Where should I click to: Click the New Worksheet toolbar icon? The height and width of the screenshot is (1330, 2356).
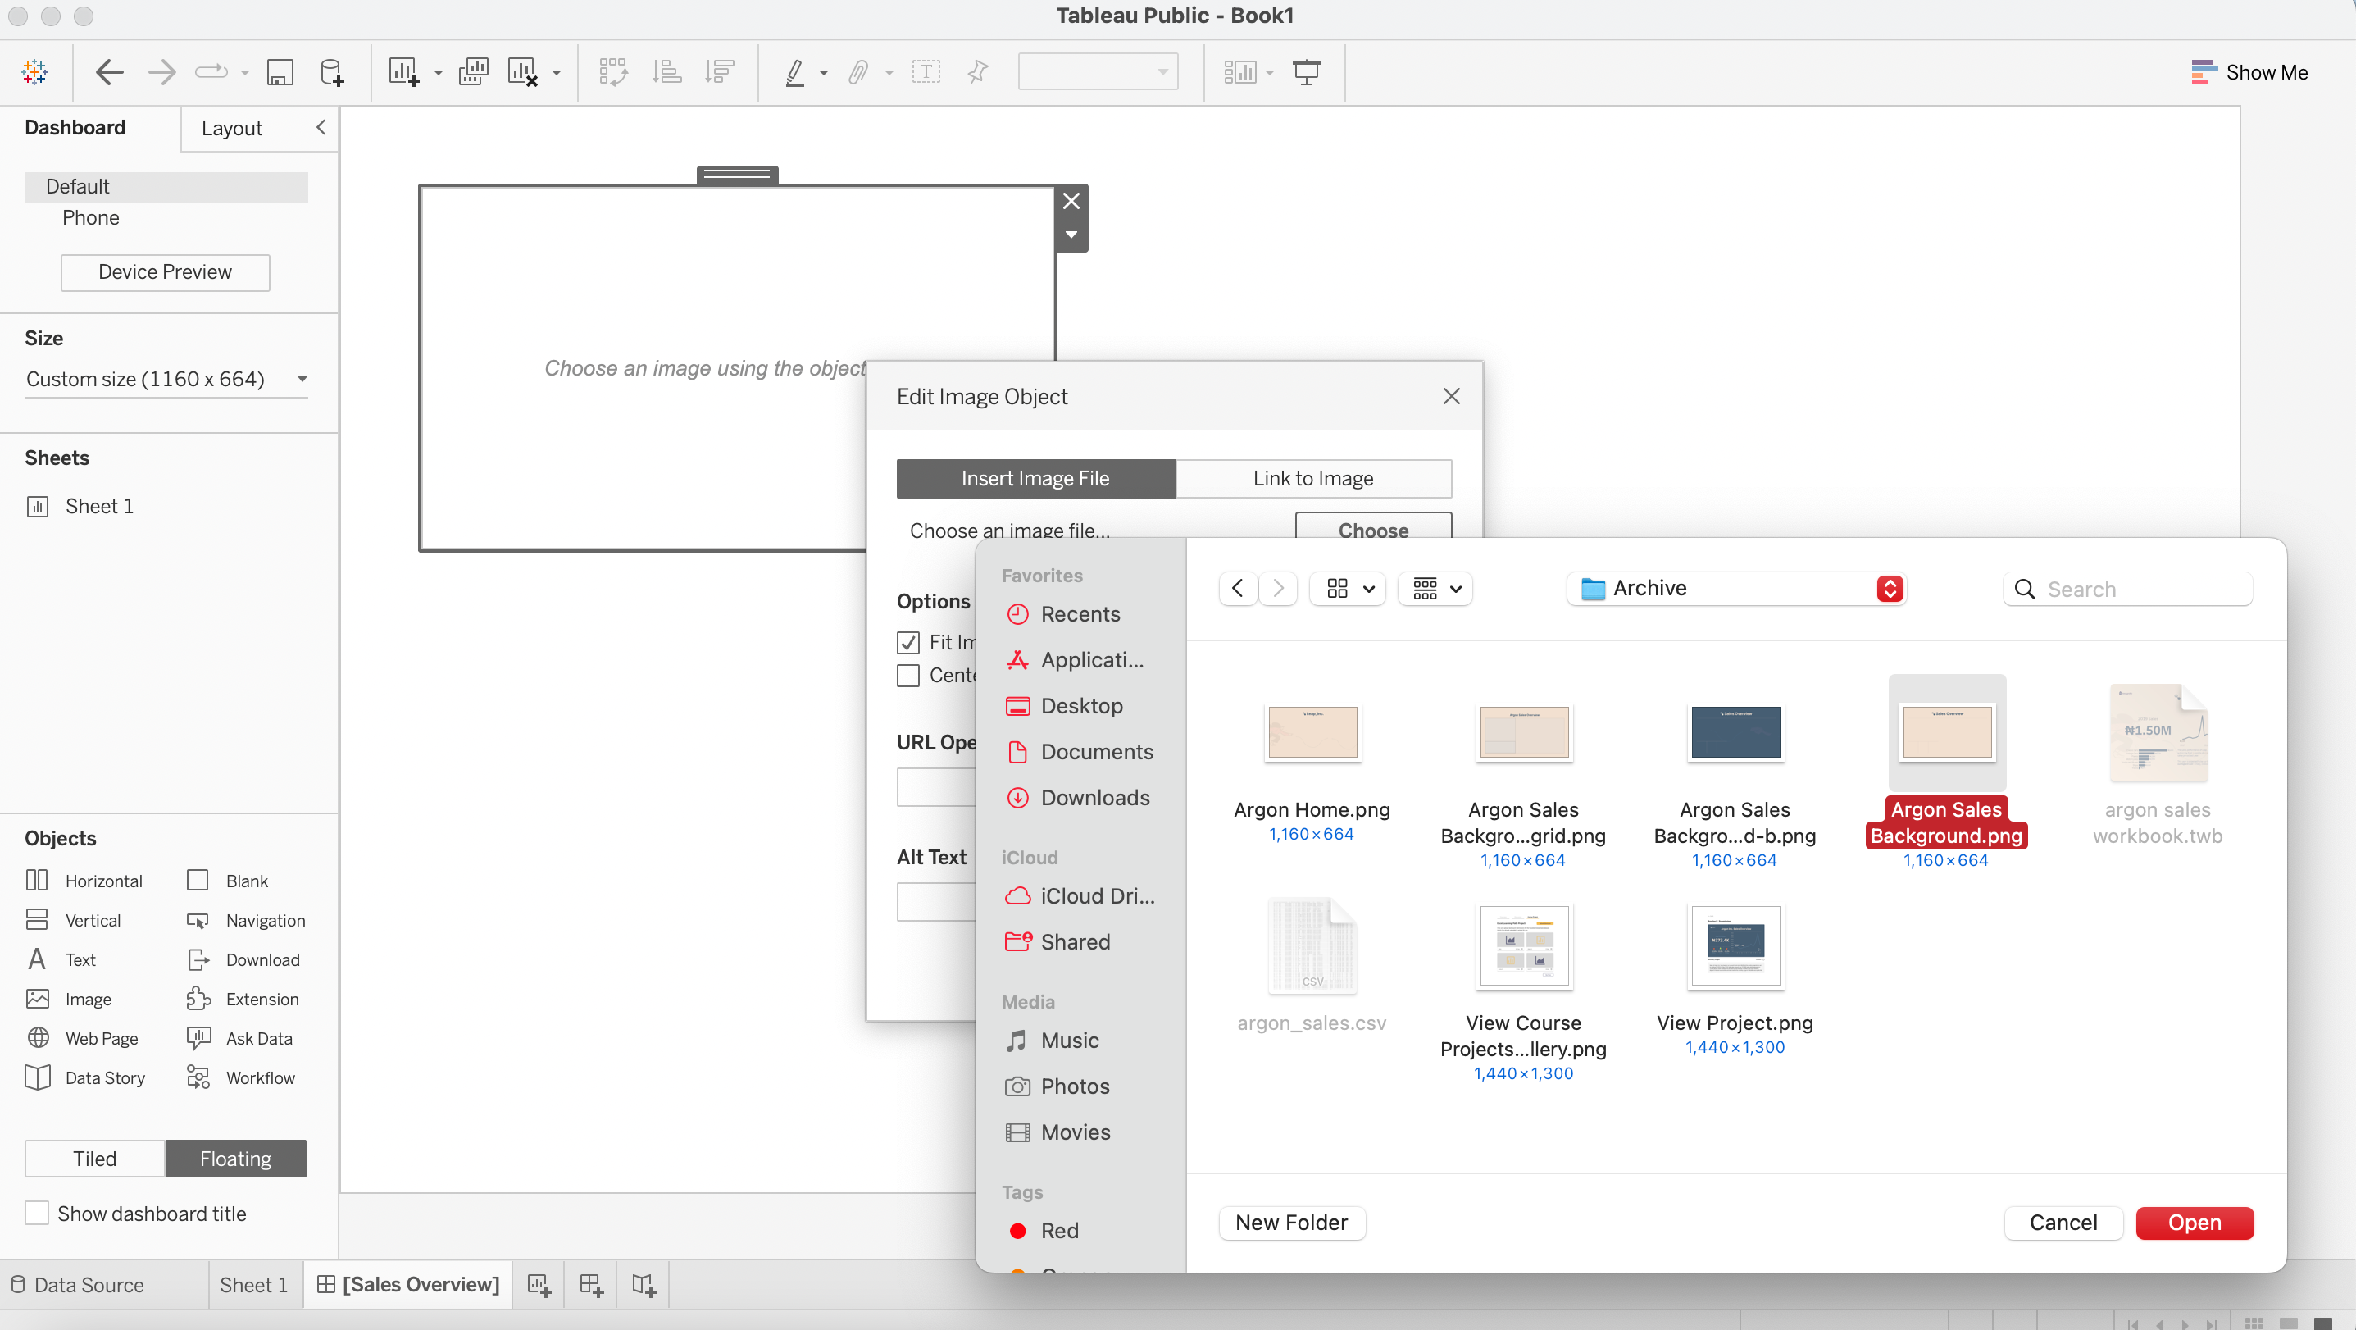403,72
